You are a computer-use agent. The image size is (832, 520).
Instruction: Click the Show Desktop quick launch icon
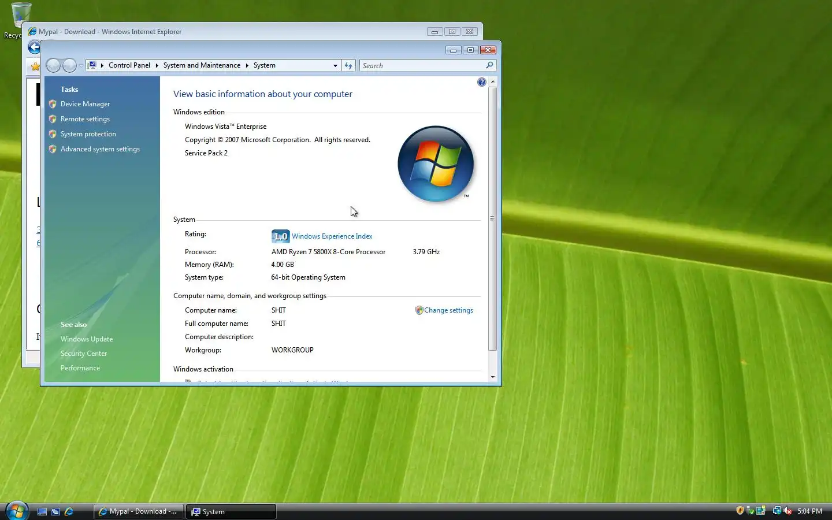(42, 511)
